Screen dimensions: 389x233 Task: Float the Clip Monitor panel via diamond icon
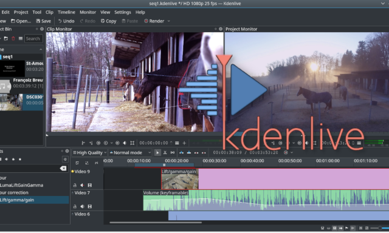click(215, 29)
